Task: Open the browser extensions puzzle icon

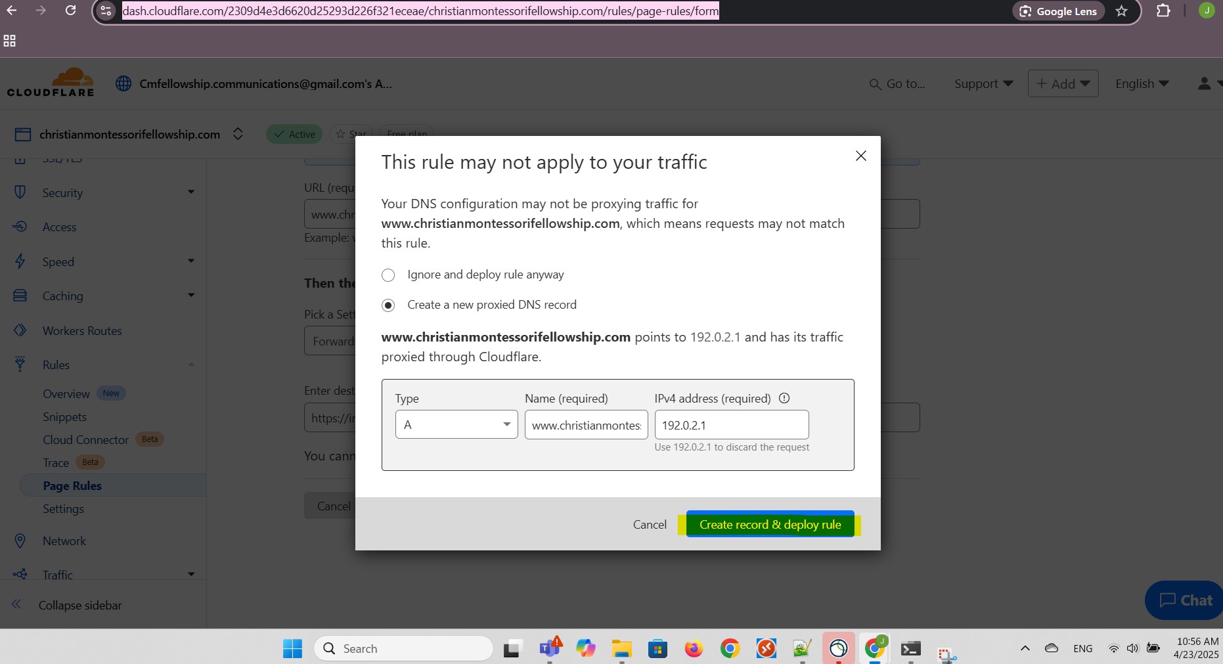Action: click(x=1163, y=11)
